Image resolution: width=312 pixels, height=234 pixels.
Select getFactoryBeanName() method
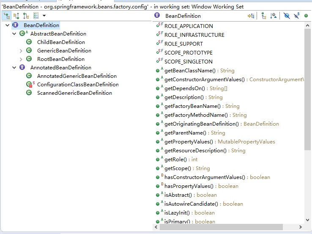tap(202, 106)
